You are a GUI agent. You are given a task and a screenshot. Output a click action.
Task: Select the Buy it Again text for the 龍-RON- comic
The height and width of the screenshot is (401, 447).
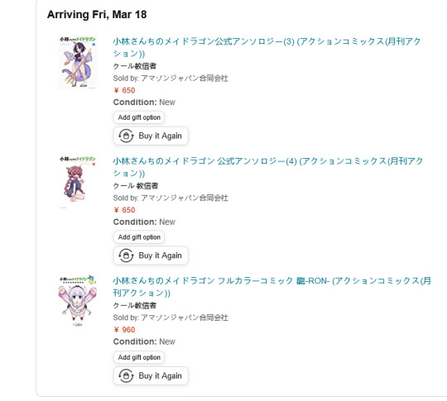coord(160,375)
